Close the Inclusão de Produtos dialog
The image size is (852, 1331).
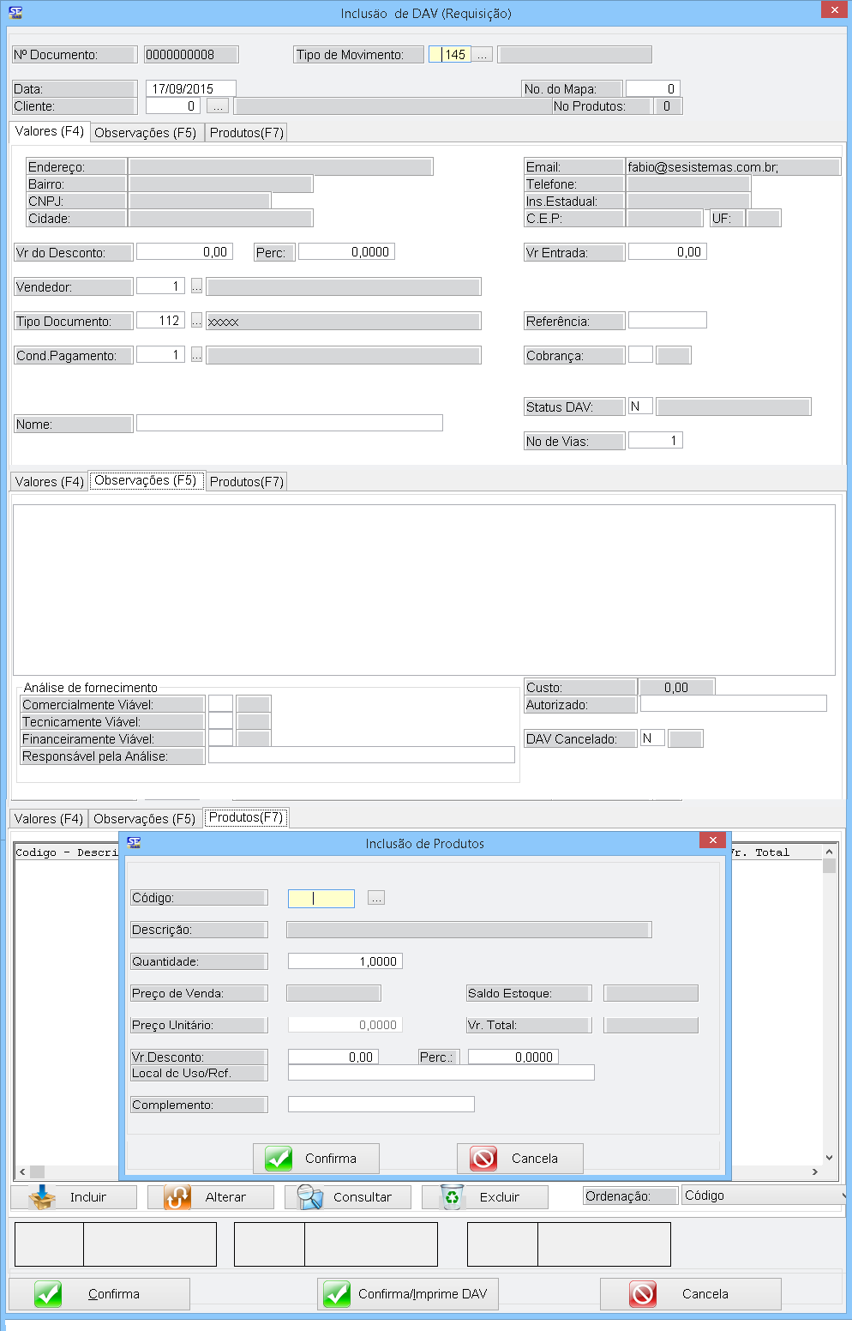tap(712, 840)
